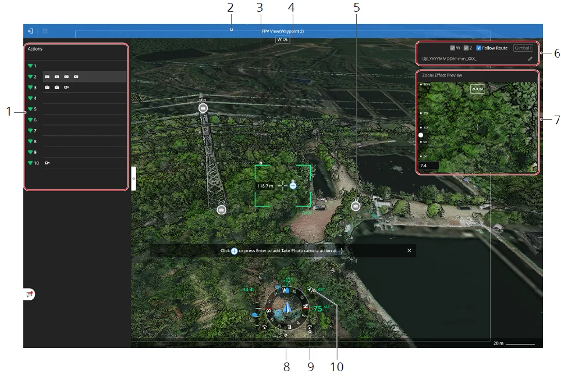This screenshot has width=561, height=384.
Task: Disable the Follow Route checkbox
Action: (x=478, y=47)
